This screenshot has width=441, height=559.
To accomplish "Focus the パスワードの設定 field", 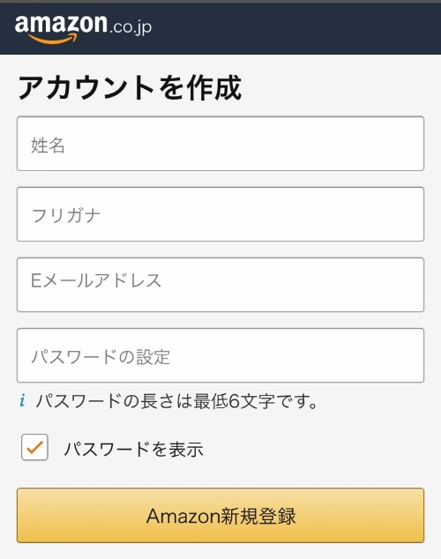I will (x=220, y=355).
